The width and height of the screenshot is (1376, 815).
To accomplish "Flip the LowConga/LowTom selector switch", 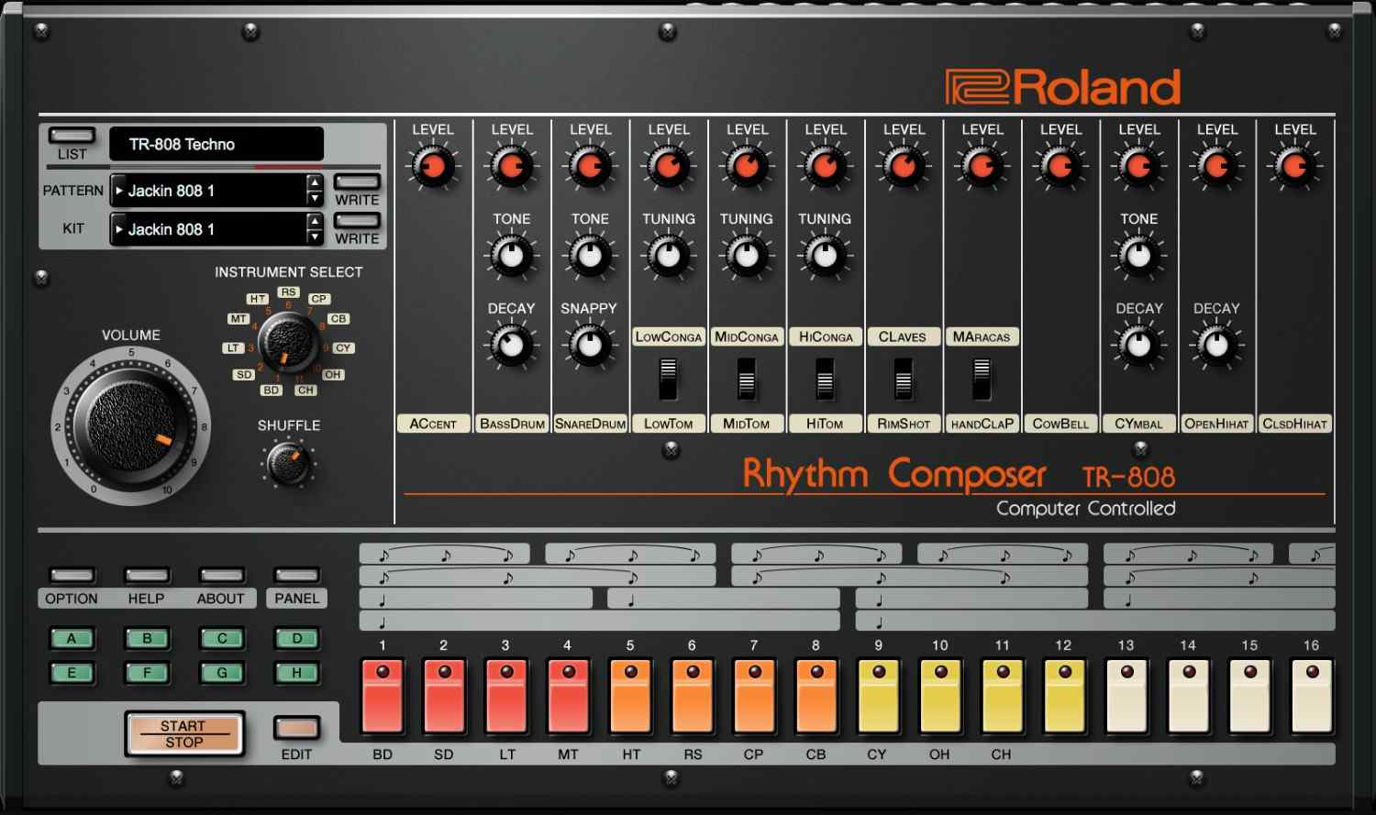I will [668, 380].
